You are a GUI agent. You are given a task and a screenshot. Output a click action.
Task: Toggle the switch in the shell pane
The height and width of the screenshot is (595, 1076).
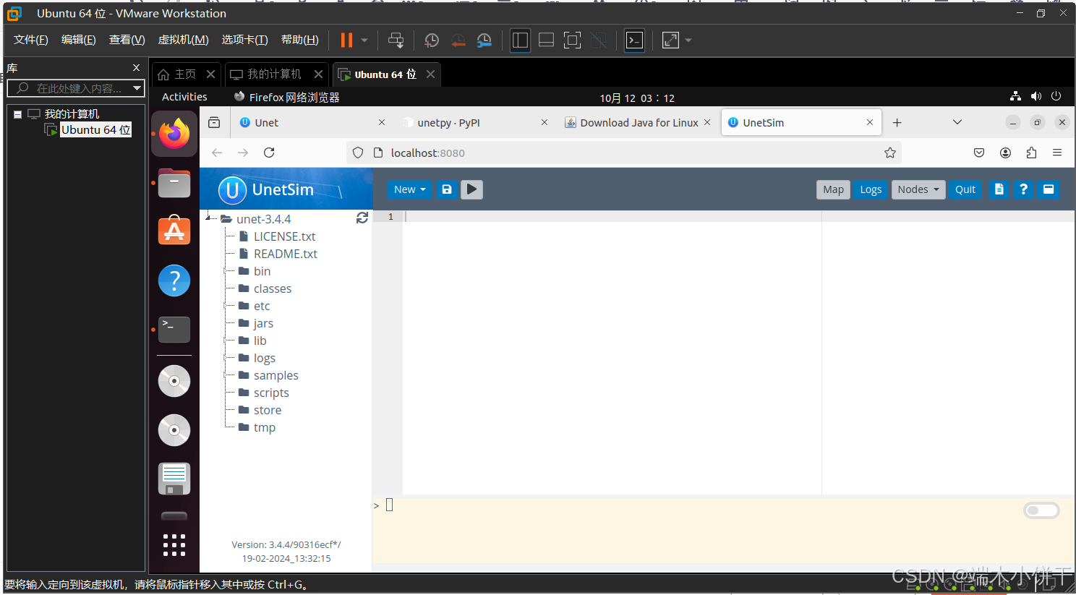click(1041, 510)
